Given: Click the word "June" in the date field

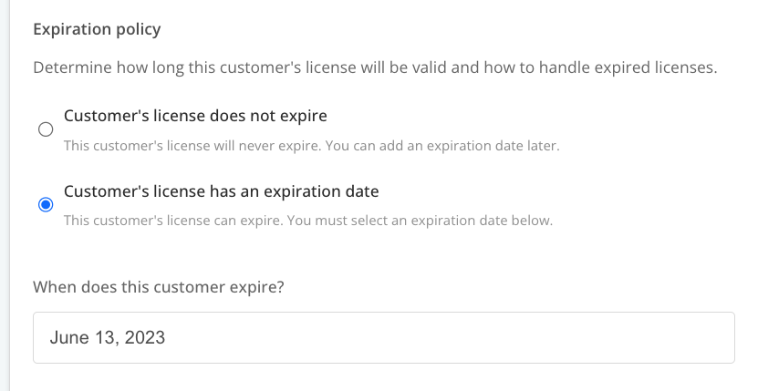Looking at the screenshot, I should tap(67, 338).
